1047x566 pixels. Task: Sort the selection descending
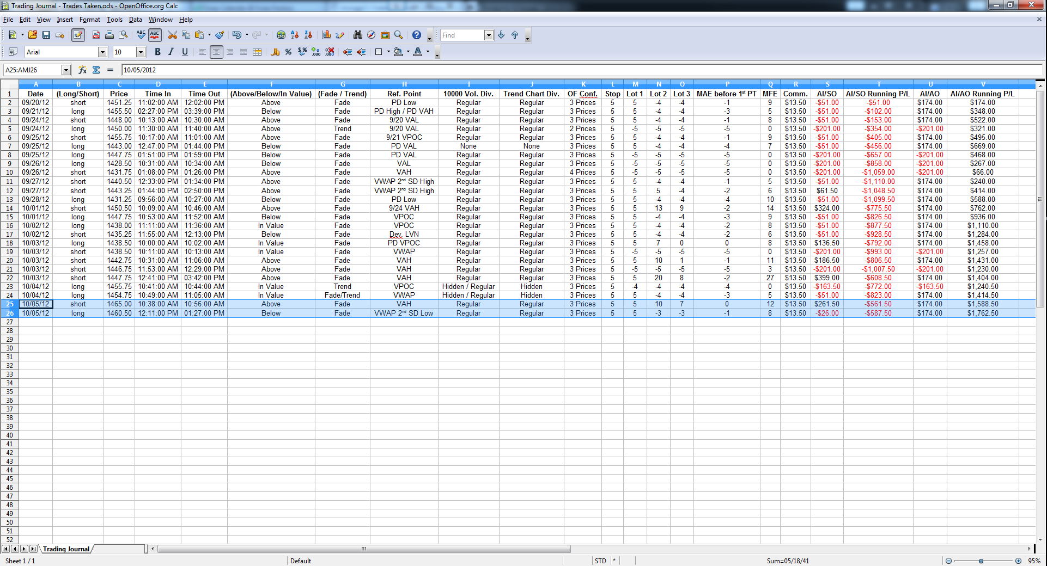tap(308, 35)
